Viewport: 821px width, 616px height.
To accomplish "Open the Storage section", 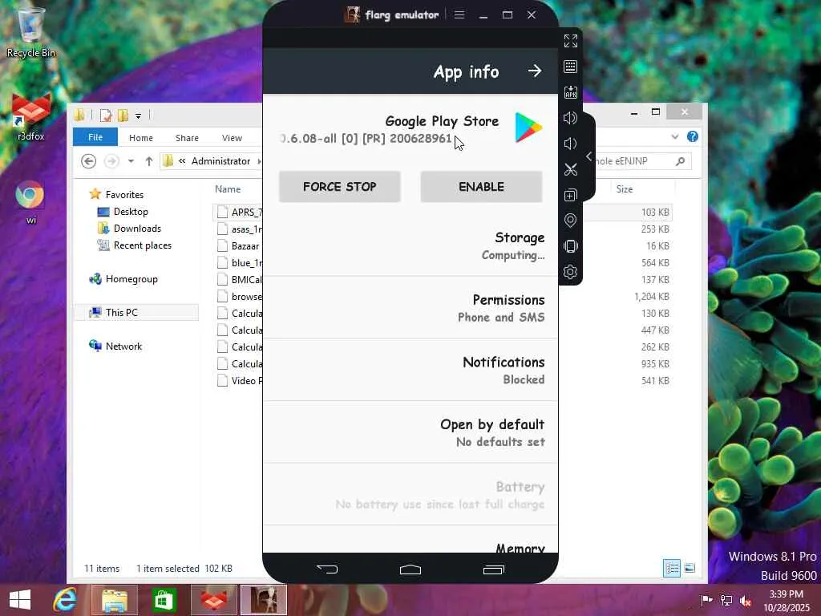I will tap(410, 245).
